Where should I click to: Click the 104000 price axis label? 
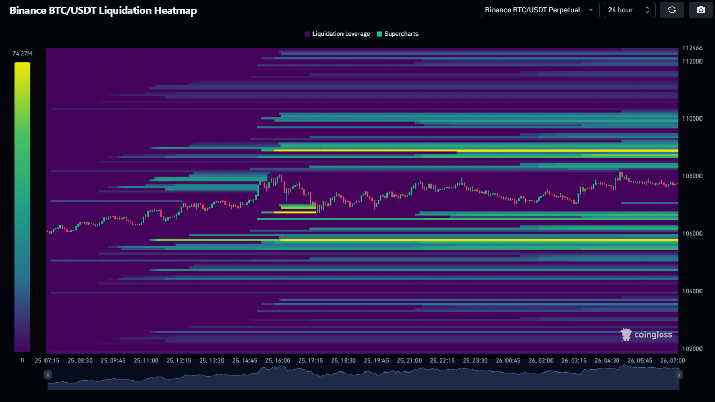692,291
